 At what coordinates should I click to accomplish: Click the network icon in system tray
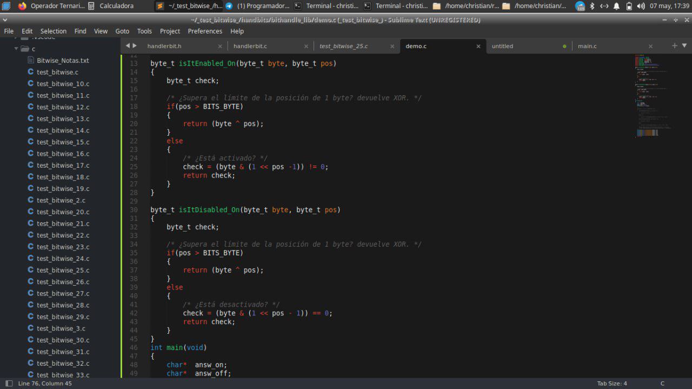click(x=604, y=6)
